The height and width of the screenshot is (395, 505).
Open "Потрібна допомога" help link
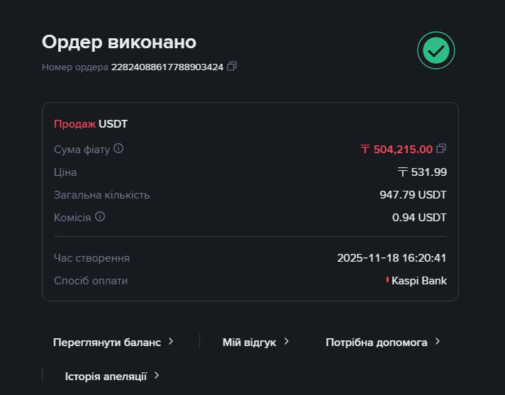point(377,342)
